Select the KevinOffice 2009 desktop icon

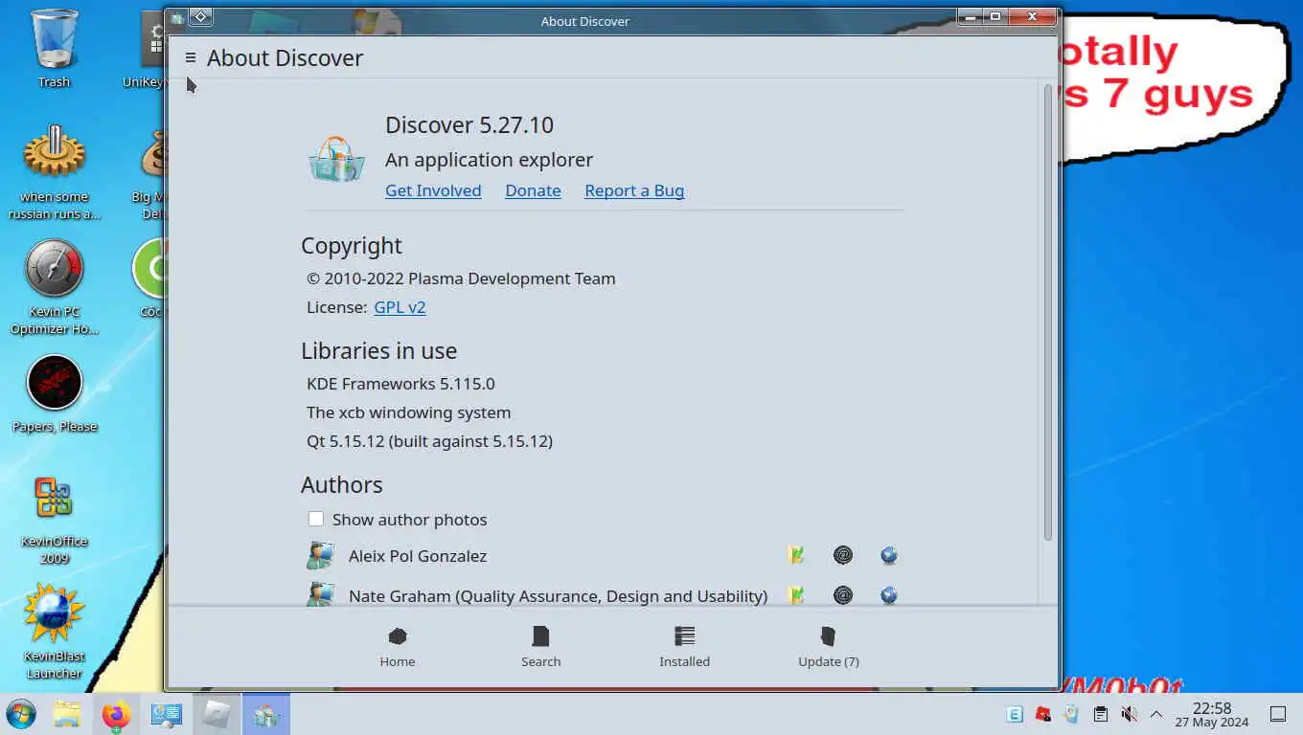55,520
